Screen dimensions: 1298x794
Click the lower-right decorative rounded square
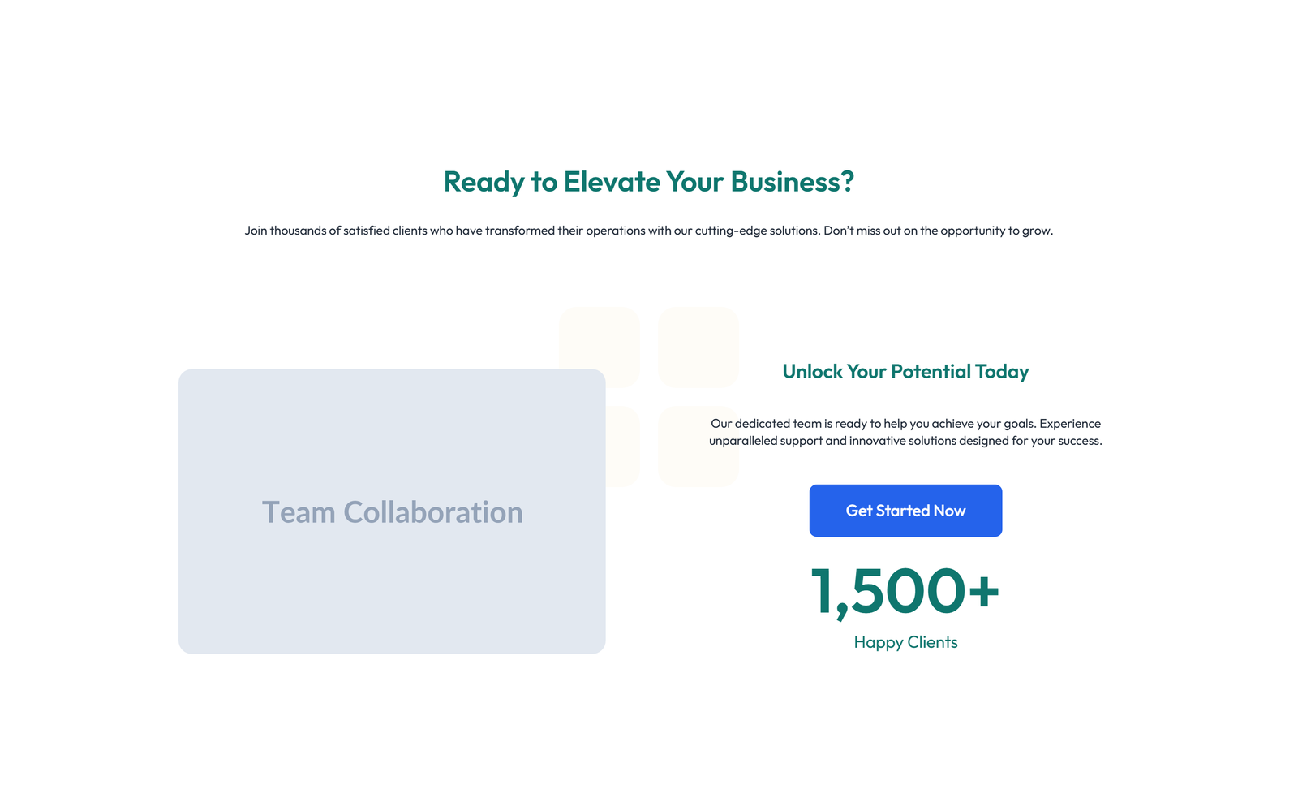click(x=698, y=447)
